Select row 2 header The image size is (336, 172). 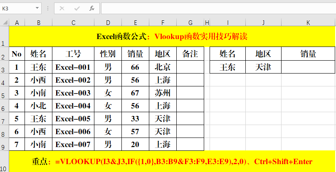click(x=5, y=54)
